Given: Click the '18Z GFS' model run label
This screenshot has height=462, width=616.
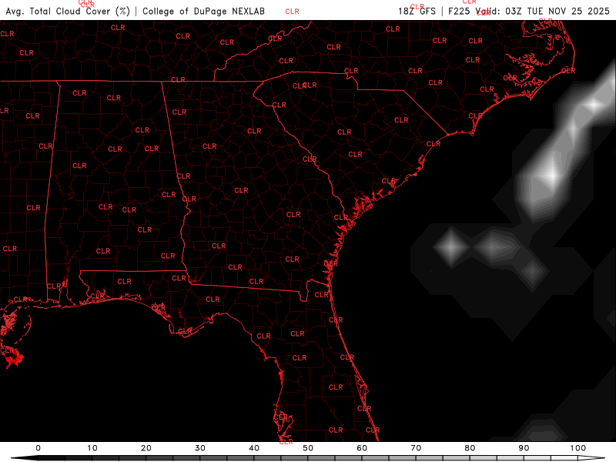Looking at the screenshot, I should pos(417,11).
